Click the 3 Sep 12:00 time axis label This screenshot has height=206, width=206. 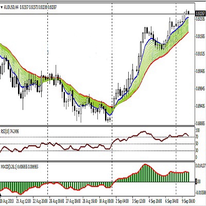pos(139,201)
